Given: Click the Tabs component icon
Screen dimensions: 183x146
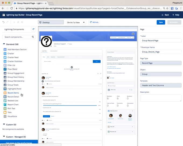Looking at the screenshot, I should [x=5, y=112].
